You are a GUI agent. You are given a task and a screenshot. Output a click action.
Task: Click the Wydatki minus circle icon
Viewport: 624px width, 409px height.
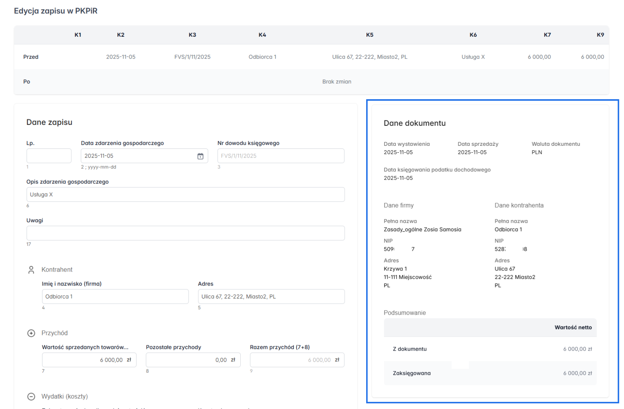pyautogui.click(x=31, y=397)
